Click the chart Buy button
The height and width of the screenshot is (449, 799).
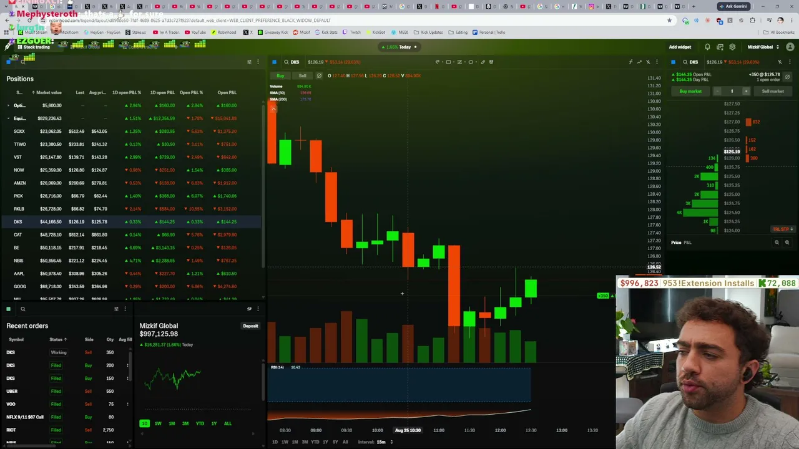pyautogui.click(x=280, y=76)
